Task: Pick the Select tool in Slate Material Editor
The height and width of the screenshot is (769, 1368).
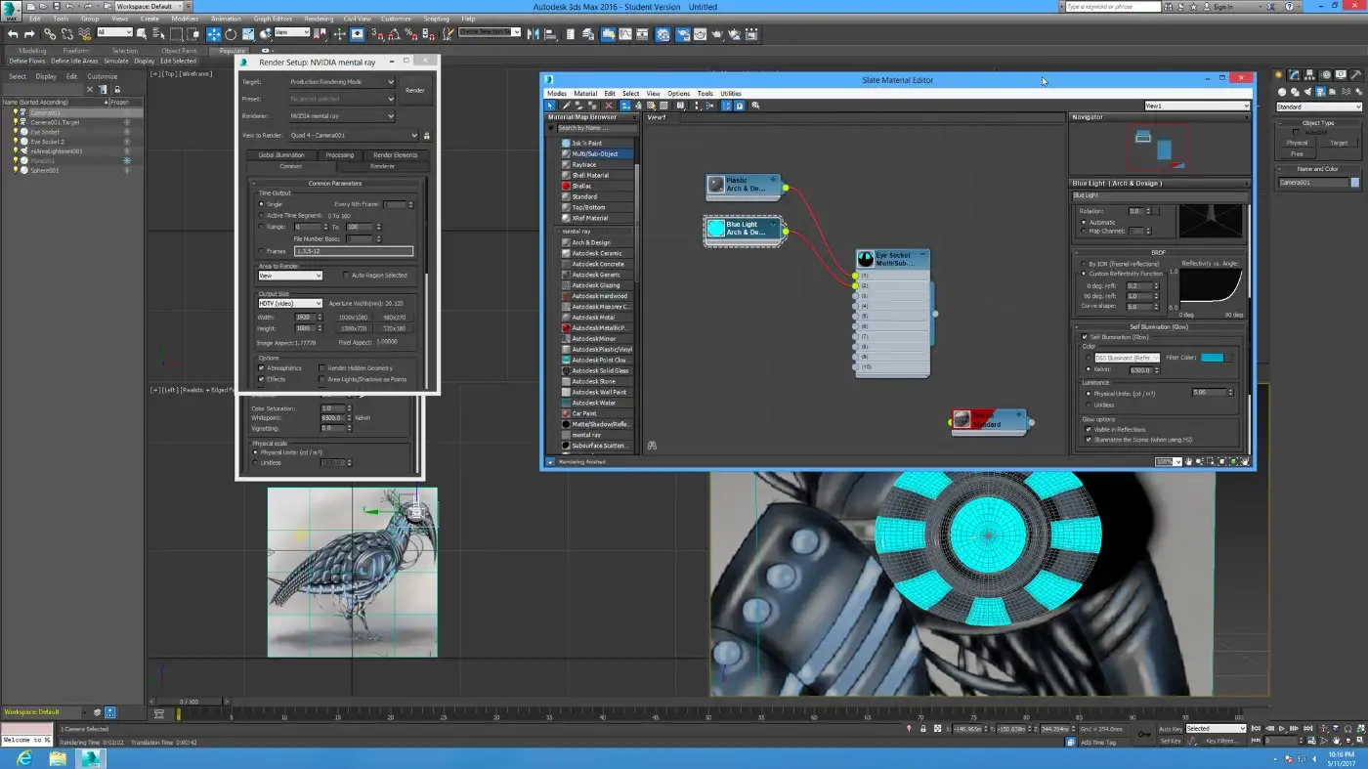Action: 550,106
